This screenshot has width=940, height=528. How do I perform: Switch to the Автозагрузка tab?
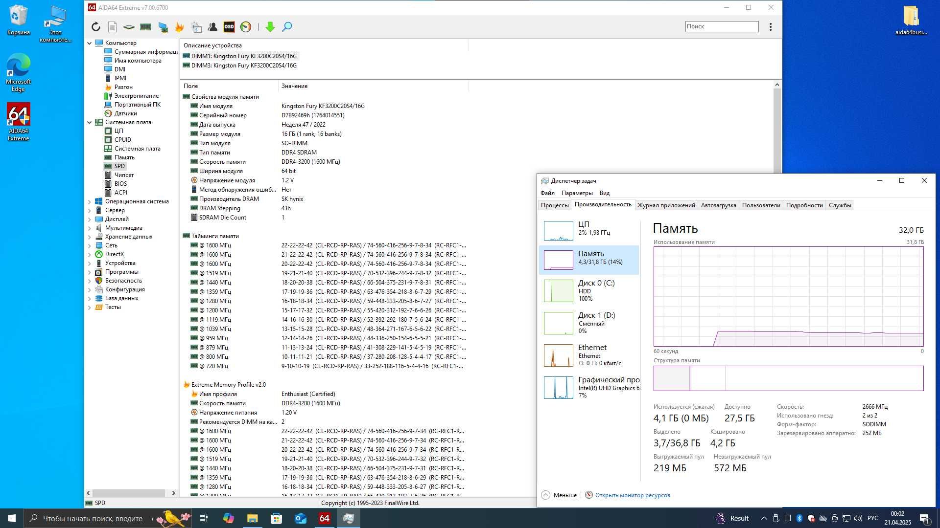point(718,205)
